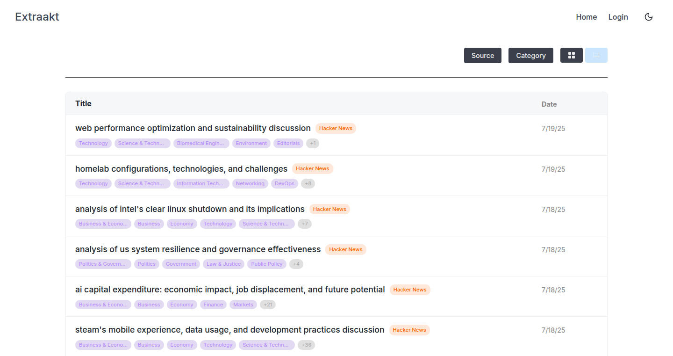Expand +21 more tags on ai capital row
Viewport: 673px width, 356px height.
point(268,305)
